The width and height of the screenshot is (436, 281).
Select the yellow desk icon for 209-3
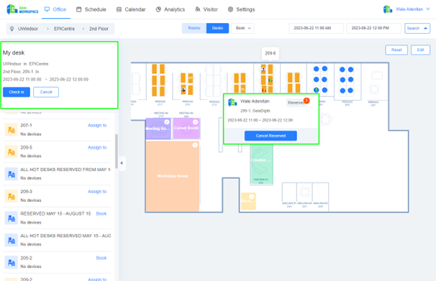[x=11, y=196]
